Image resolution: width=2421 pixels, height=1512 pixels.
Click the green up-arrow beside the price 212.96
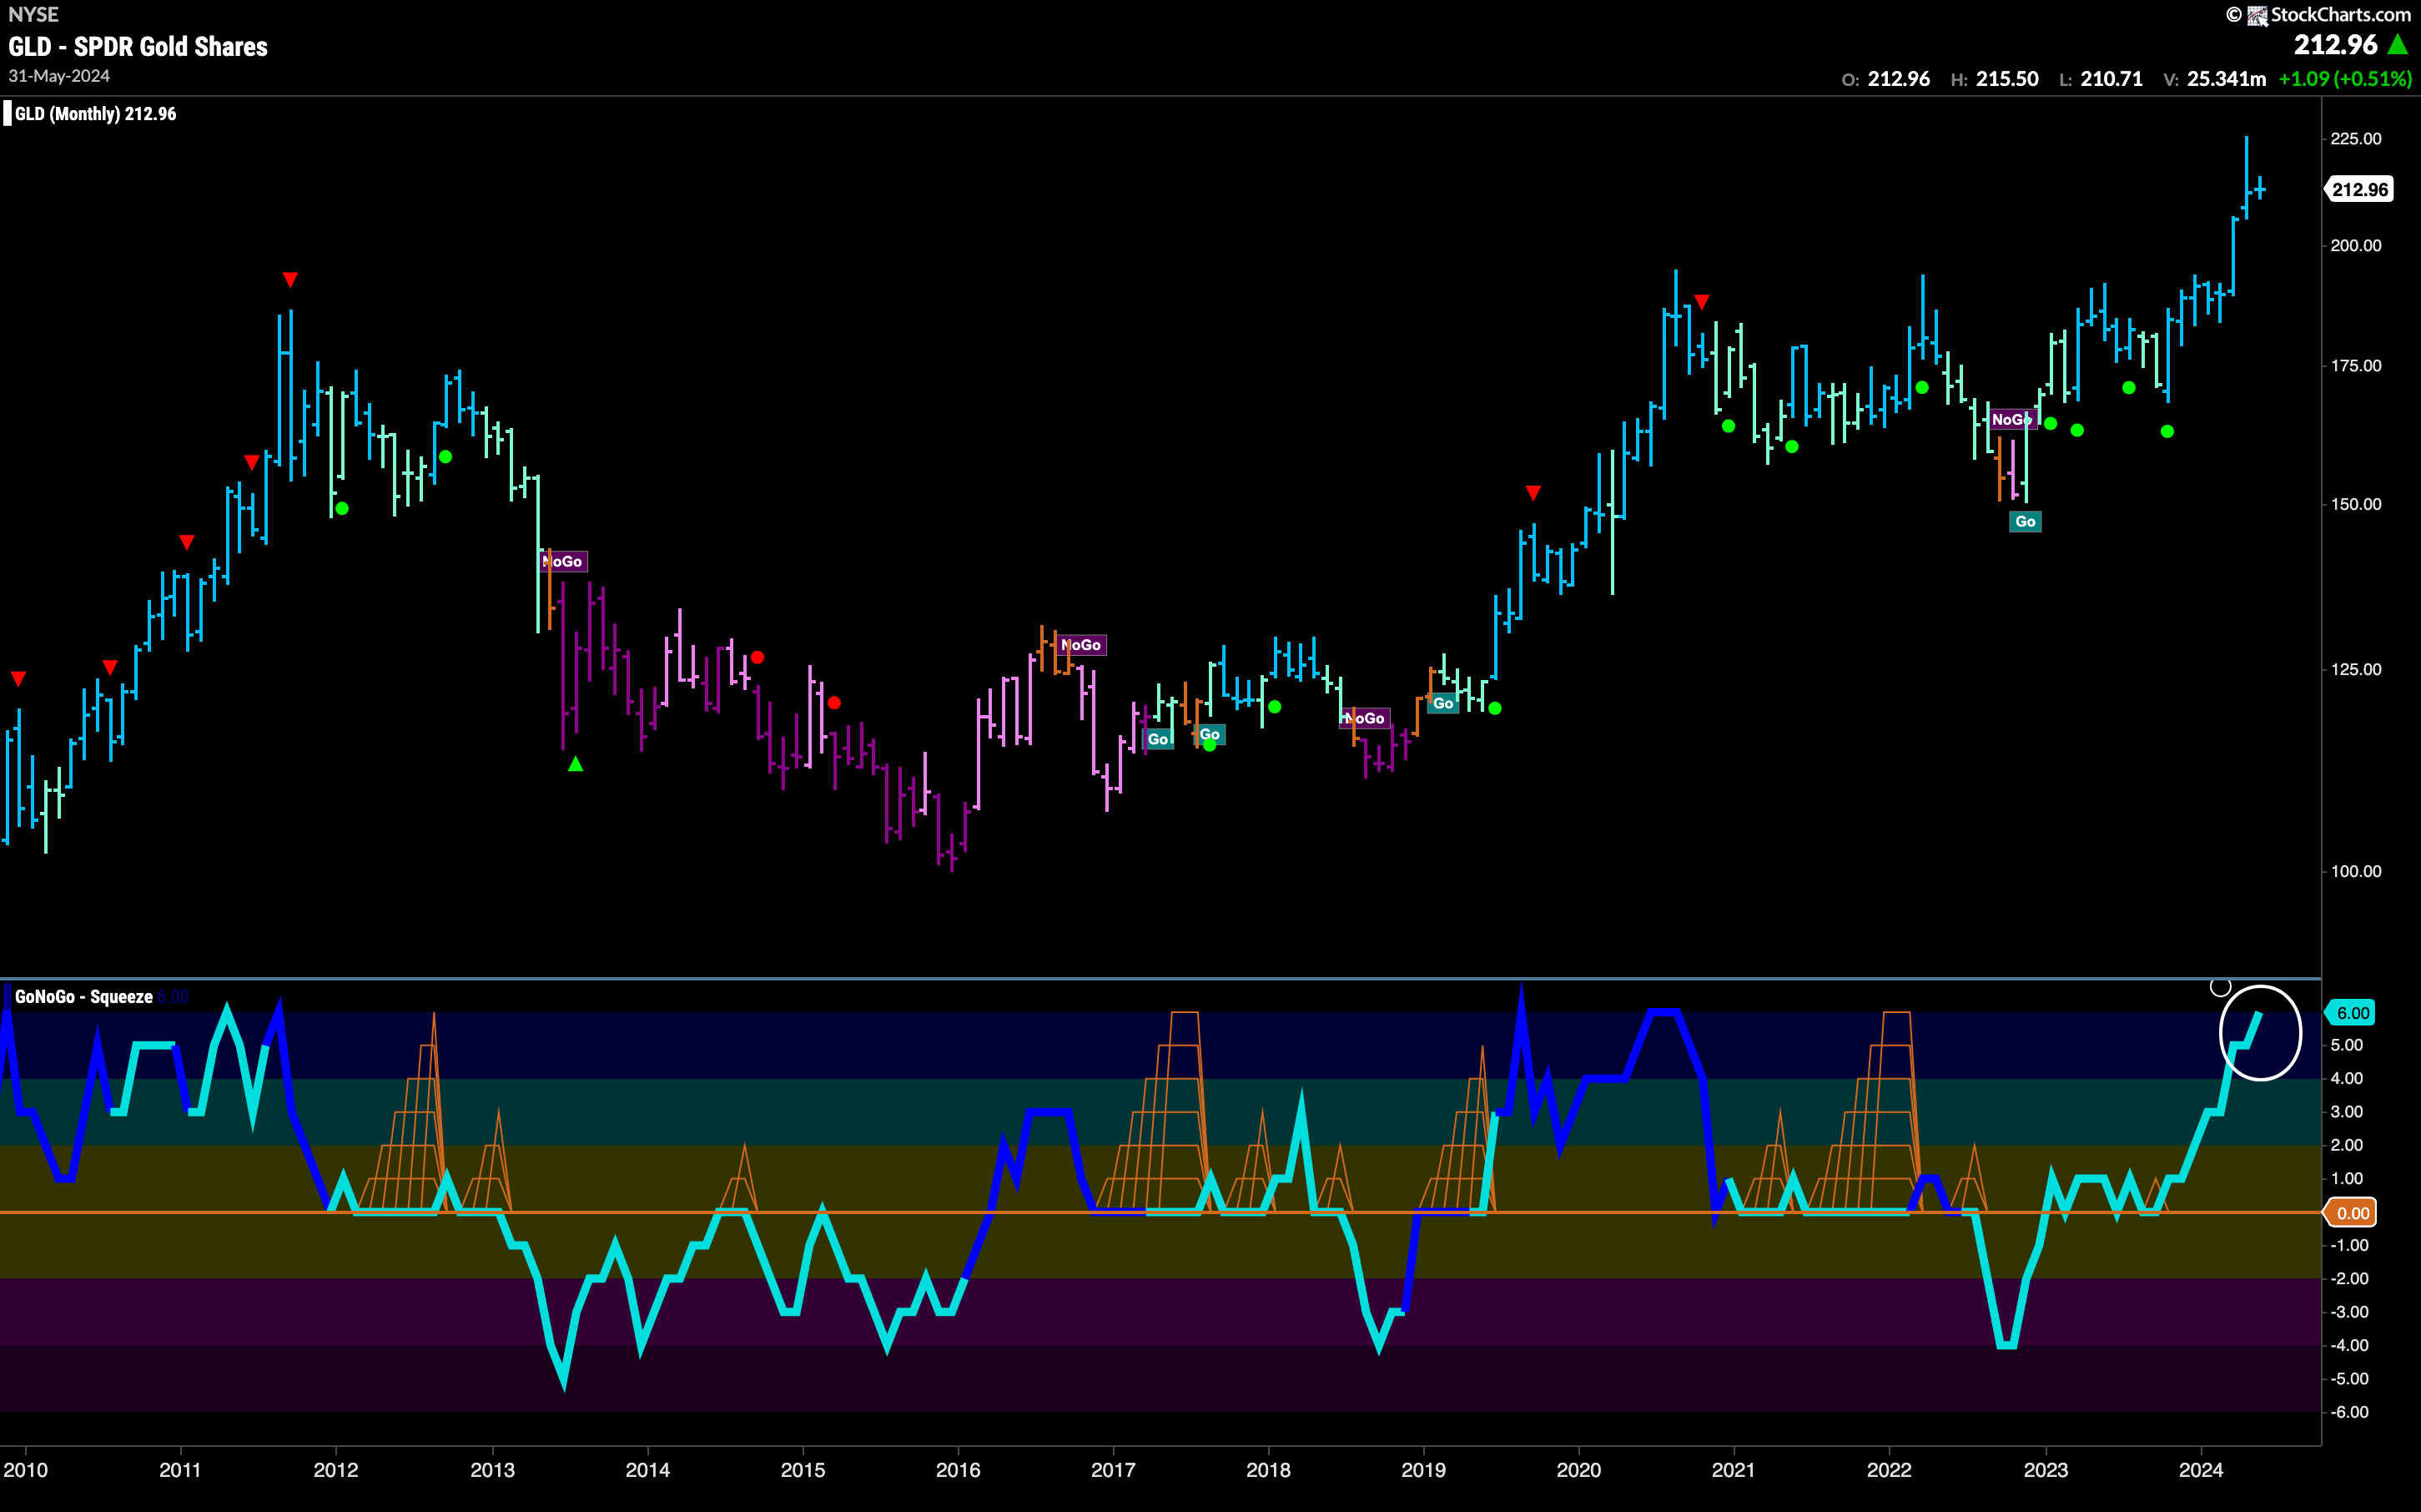coord(2398,44)
